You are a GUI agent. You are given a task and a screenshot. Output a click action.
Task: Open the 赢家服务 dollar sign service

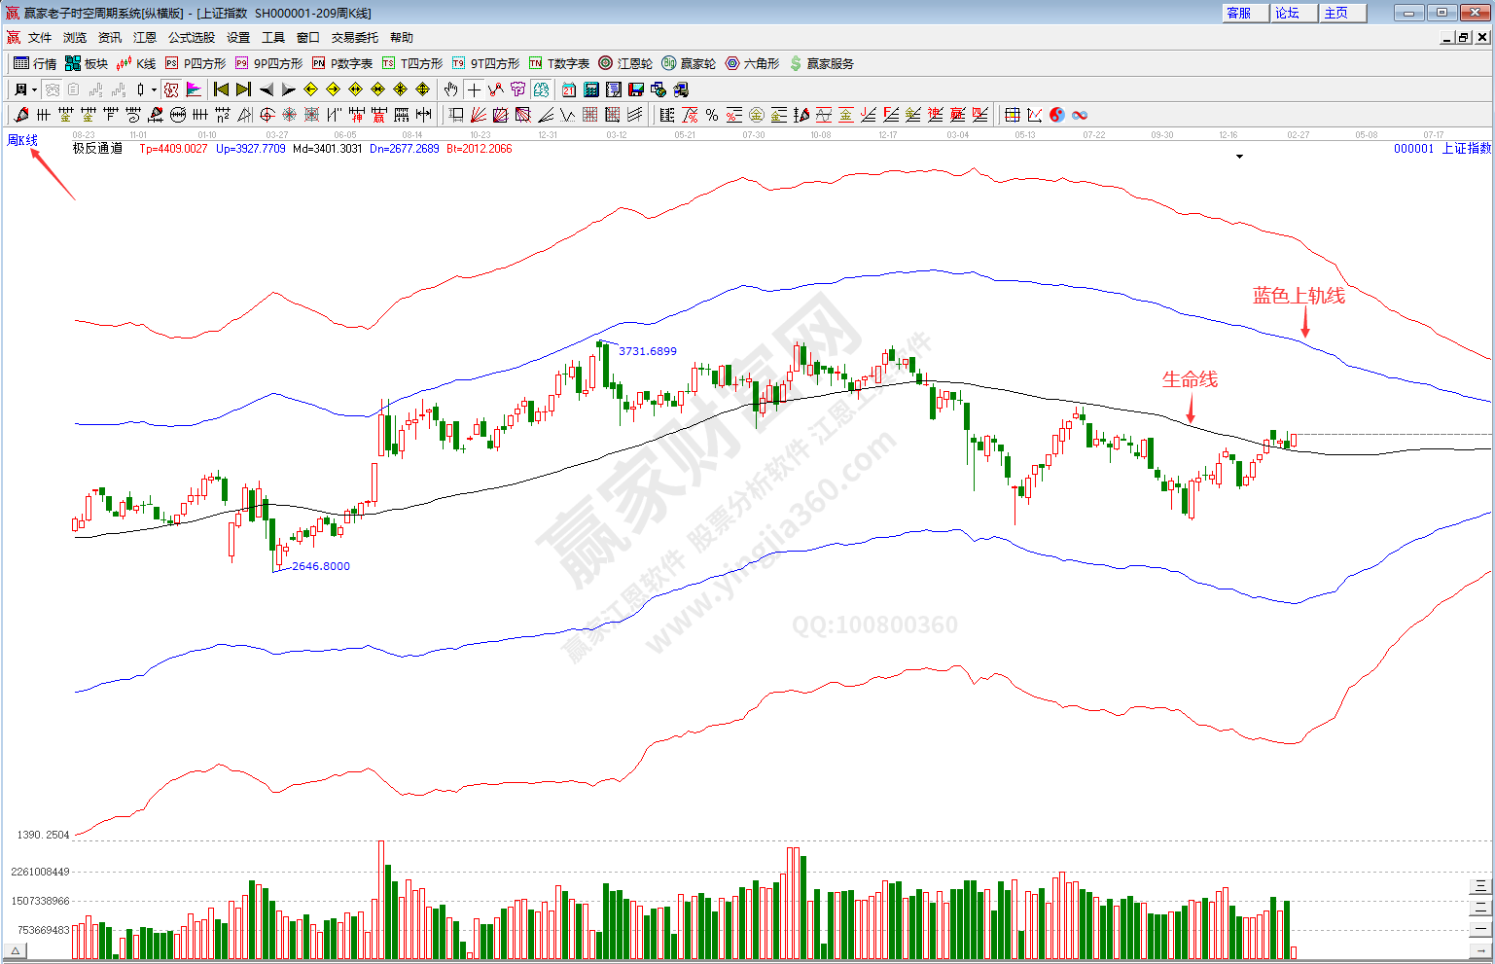[821, 63]
